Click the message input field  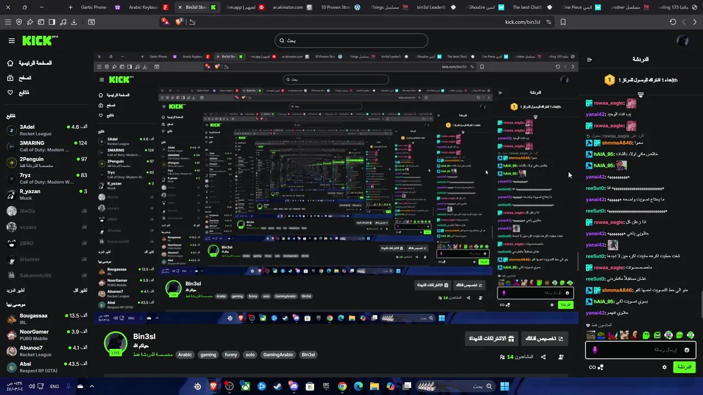click(640, 349)
